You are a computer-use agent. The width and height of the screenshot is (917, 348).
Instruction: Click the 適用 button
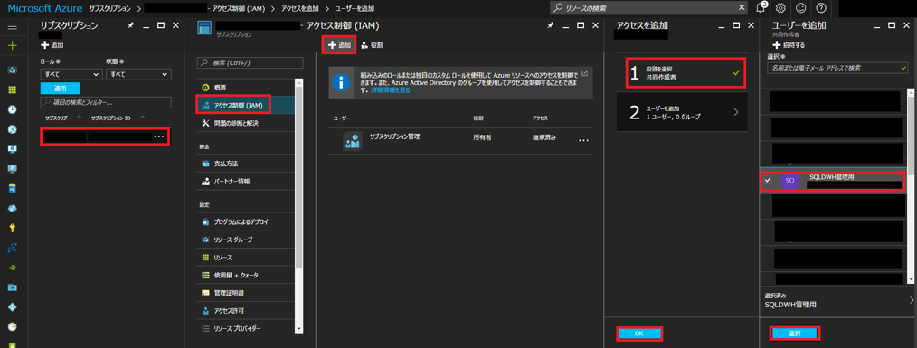[x=60, y=89]
